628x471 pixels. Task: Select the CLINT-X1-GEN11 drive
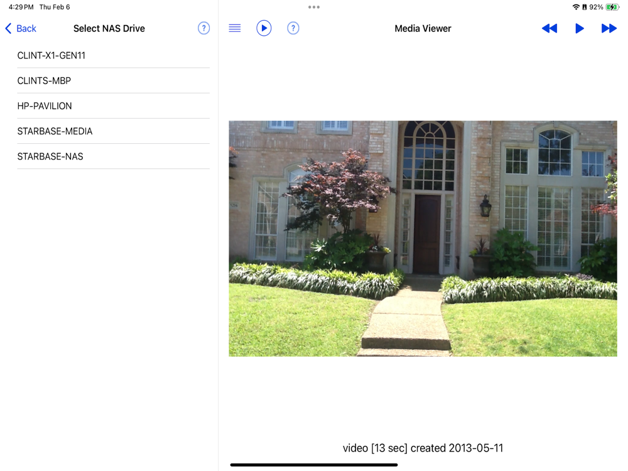coord(113,56)
